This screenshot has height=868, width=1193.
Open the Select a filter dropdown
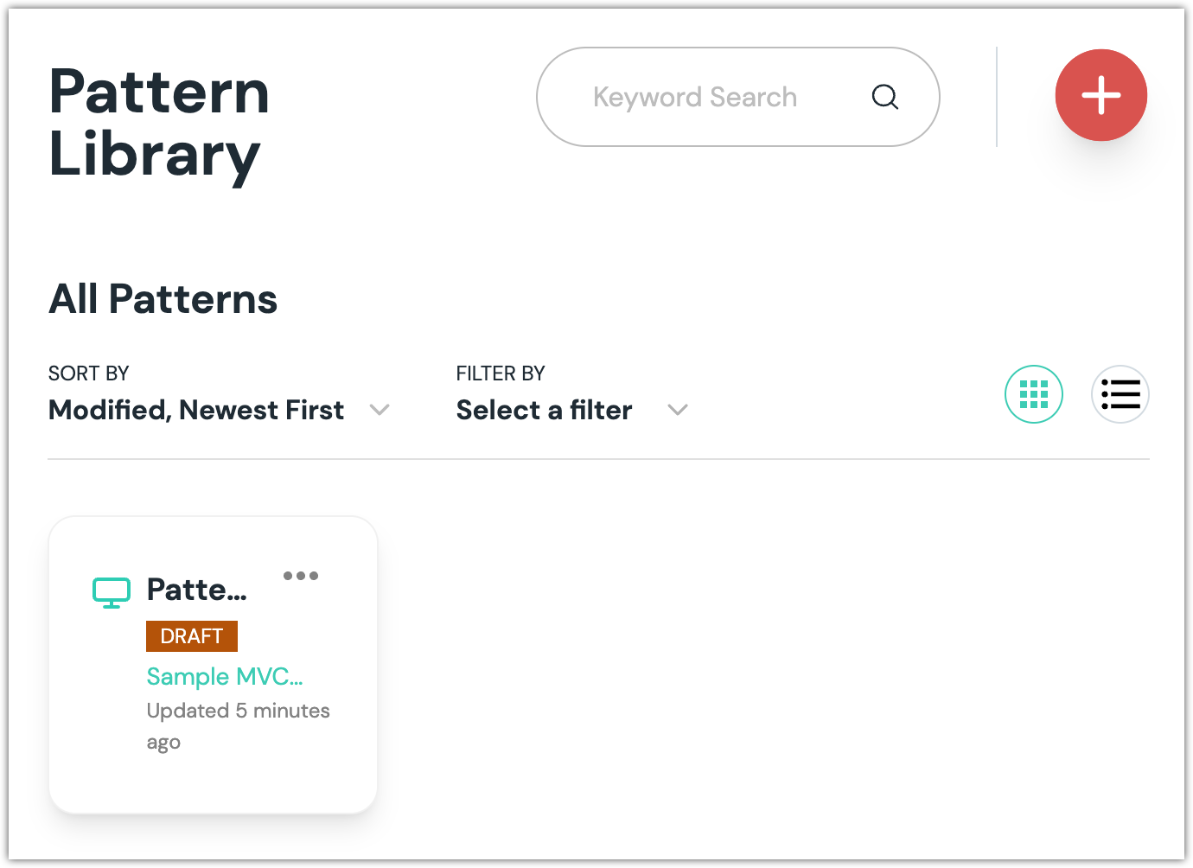tap(571, 410)
